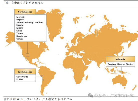The height and width of the screenshot is (101, 138).
Task: Click the Cerro Verde map marker square
Action: click(42, 76)
